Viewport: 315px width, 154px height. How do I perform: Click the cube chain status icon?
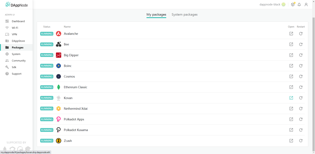pos(293,4)
